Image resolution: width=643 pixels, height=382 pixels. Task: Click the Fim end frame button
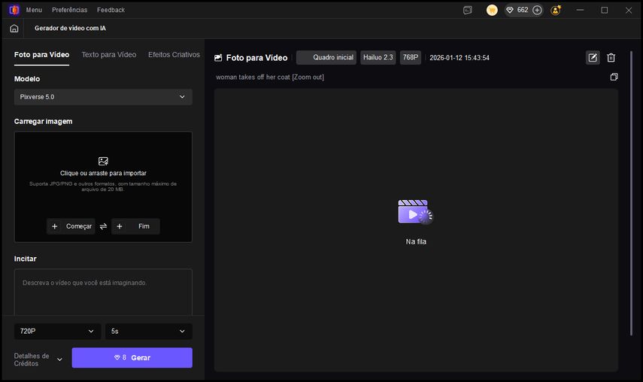(136, 226)
